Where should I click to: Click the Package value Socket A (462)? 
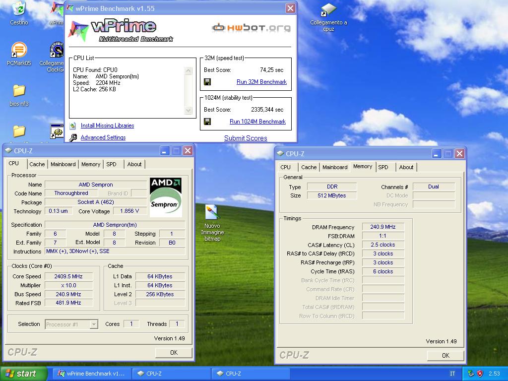point(96,202)
